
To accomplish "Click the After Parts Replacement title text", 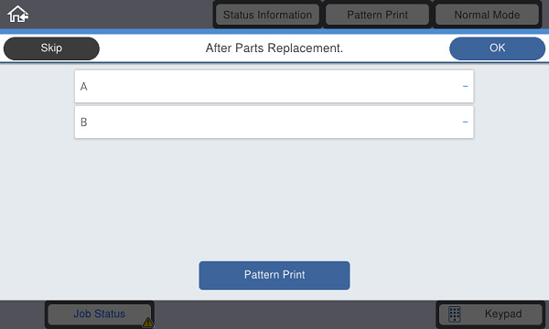I will point(274,48).
